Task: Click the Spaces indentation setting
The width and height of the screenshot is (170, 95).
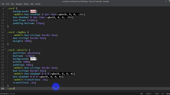Action: [x=168, y=94]
